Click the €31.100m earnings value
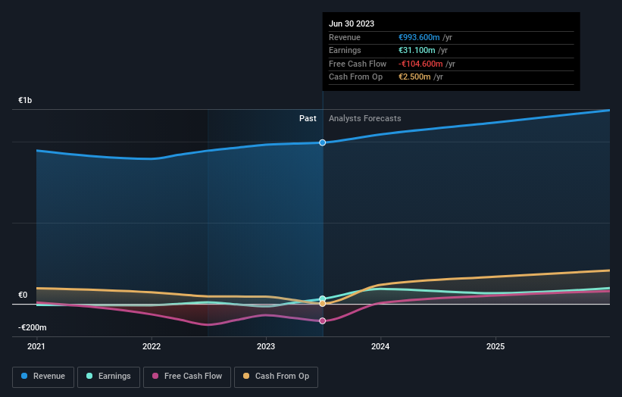 pos(417,50)
